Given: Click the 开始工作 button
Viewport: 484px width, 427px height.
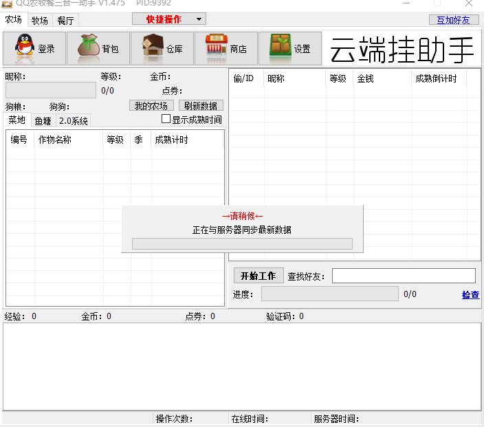Looking at the screenshot, I should 258,276.
